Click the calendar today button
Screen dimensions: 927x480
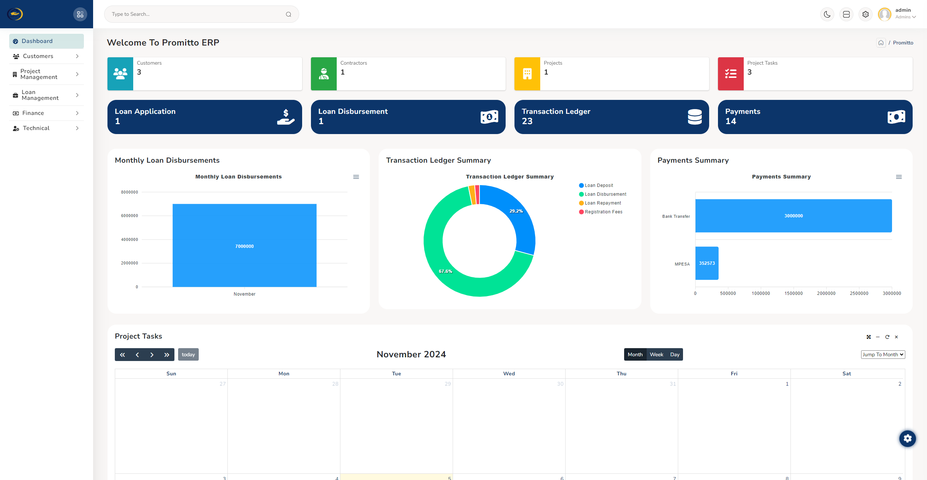[188, 355]
